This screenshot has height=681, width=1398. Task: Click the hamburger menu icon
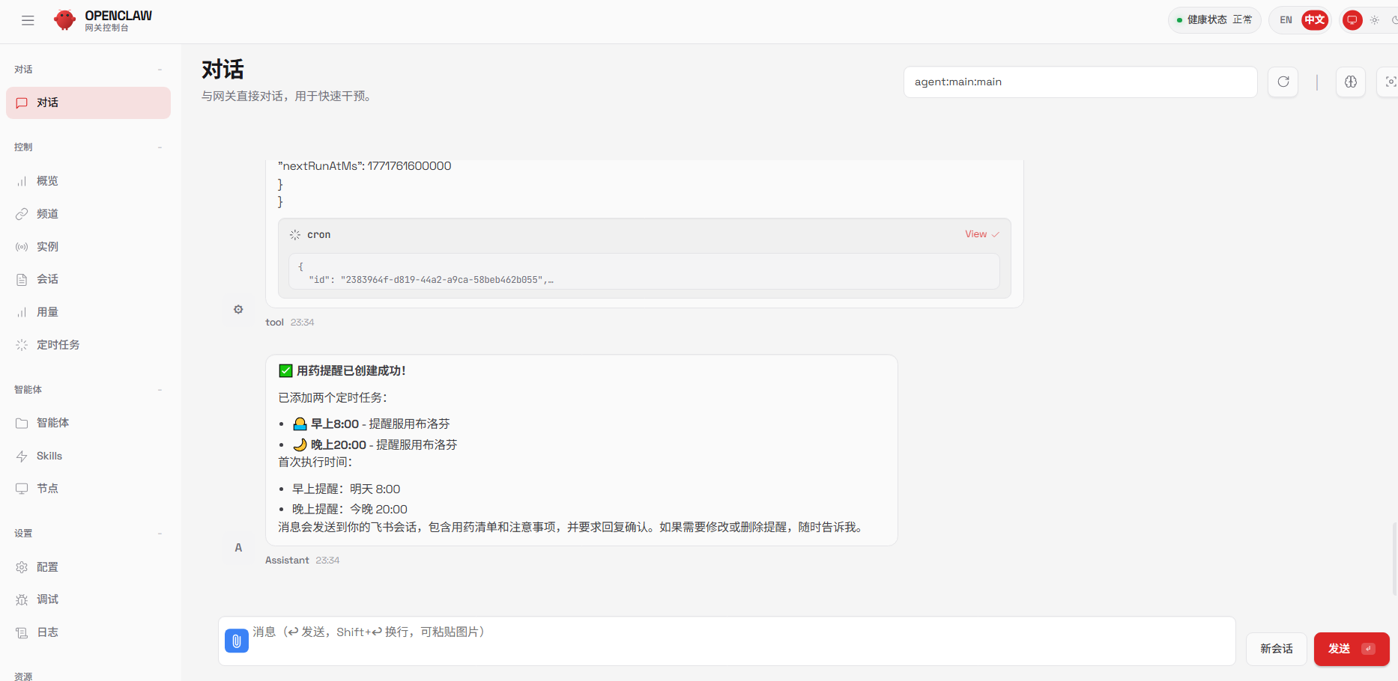pyautogui.click(x=28, y=20)
